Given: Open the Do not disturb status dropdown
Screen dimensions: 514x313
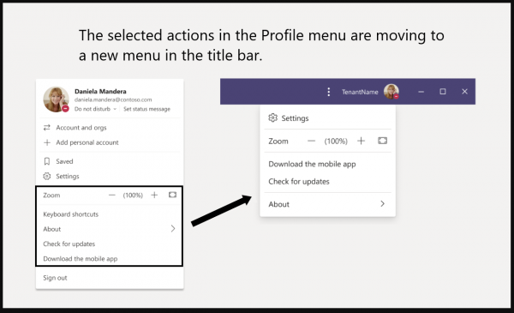Looking at the screenshot, I should (x=95, y=109).
